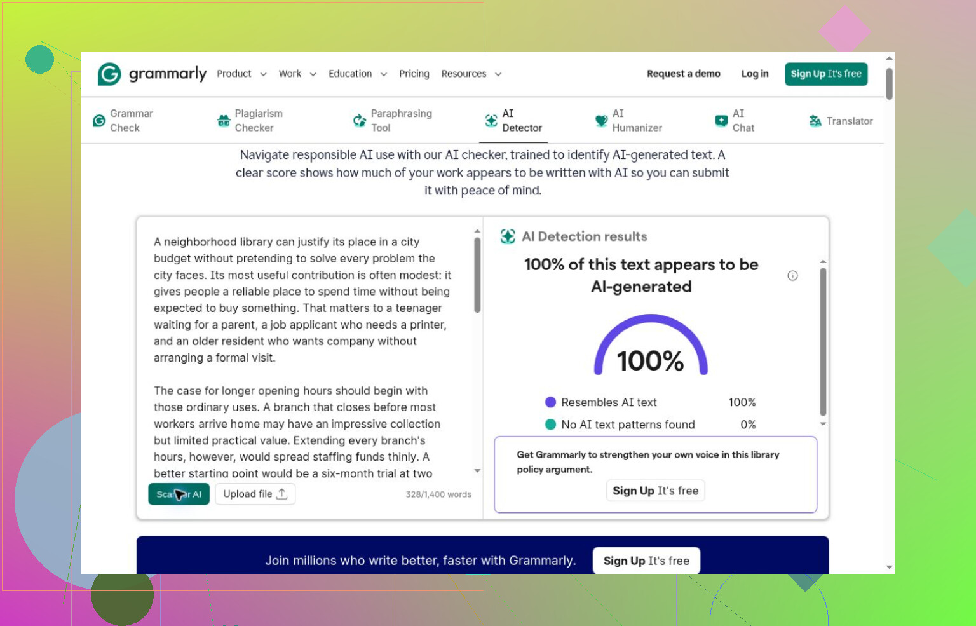Screen dimensions: 976x626
Task: Click the 'No AI text patterns found' label
Action: (628, 425)
